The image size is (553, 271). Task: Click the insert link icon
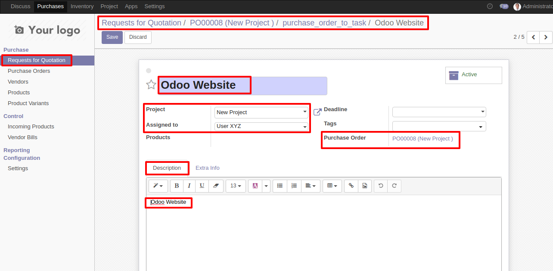point(351,186)
